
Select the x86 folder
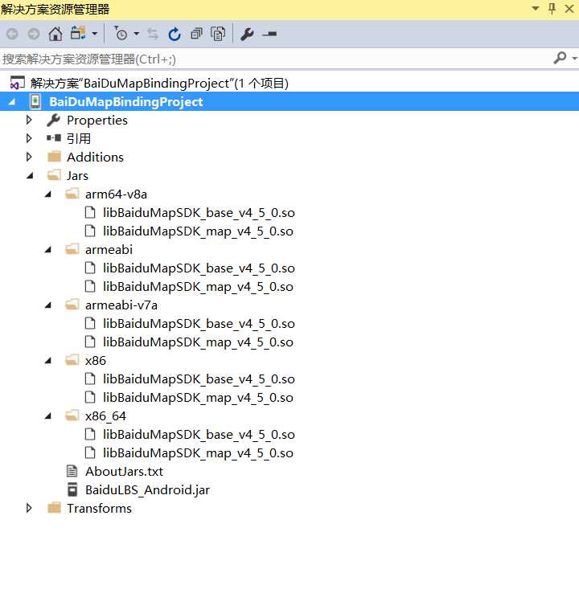[96, 361]
